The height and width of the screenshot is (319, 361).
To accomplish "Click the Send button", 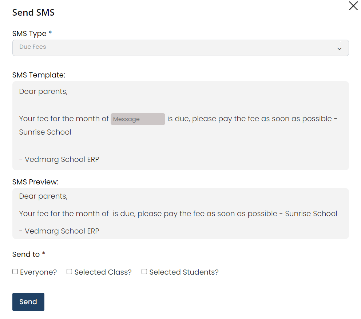I will pos(28,302).
